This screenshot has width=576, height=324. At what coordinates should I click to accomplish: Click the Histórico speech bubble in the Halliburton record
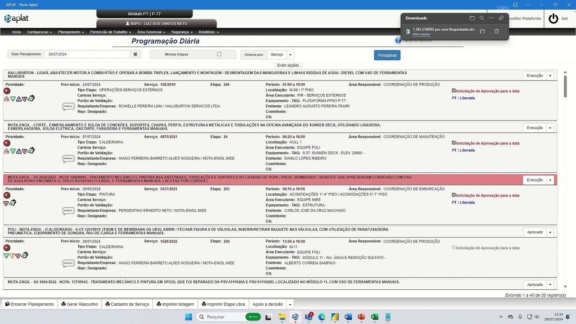[x=68, y=107]
